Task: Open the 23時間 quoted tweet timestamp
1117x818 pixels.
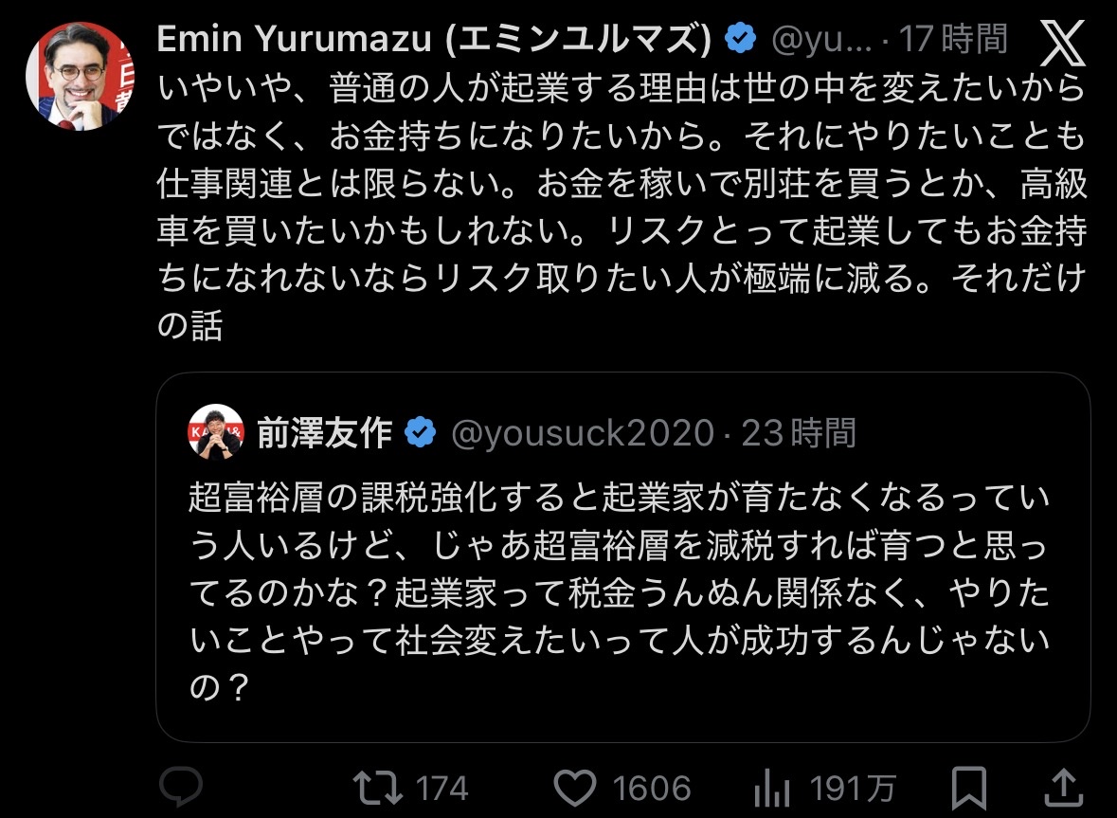Action: [799, 432]
